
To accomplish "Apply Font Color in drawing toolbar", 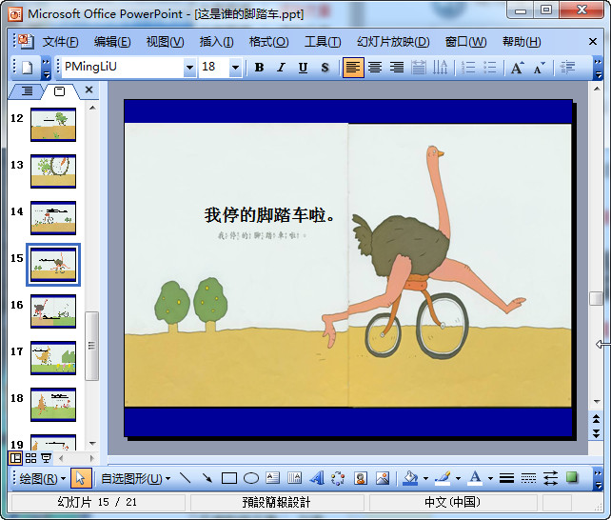I will tap(475, 478).
